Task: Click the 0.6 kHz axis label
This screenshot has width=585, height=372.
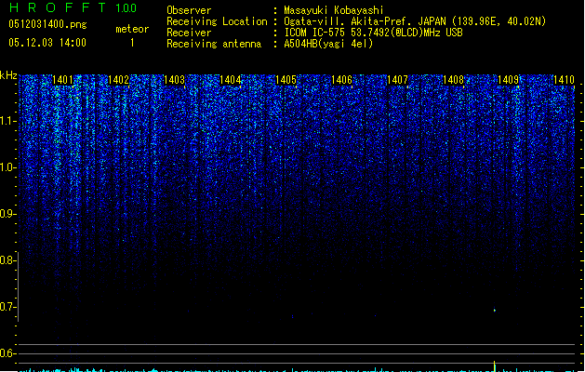Action: click(8, 353)
